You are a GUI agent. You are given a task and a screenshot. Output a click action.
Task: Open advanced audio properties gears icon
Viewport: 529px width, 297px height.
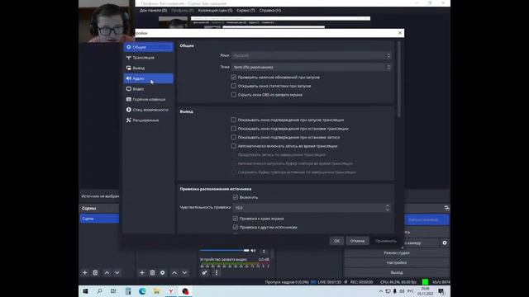[205, 273]
